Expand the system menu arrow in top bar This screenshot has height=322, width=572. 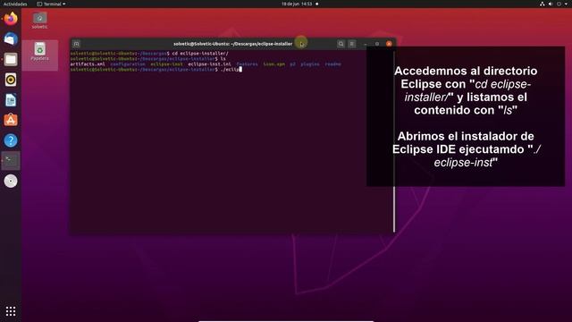click(x=567, y=4)
